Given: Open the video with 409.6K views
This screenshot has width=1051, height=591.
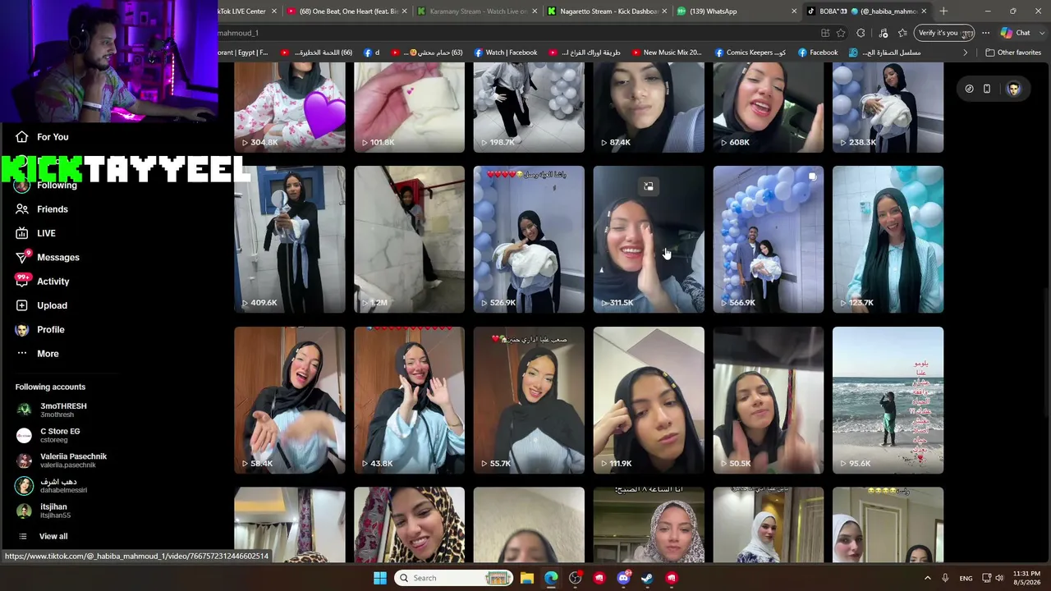Looking at the screenshot, I should click(x=290, y=240).
